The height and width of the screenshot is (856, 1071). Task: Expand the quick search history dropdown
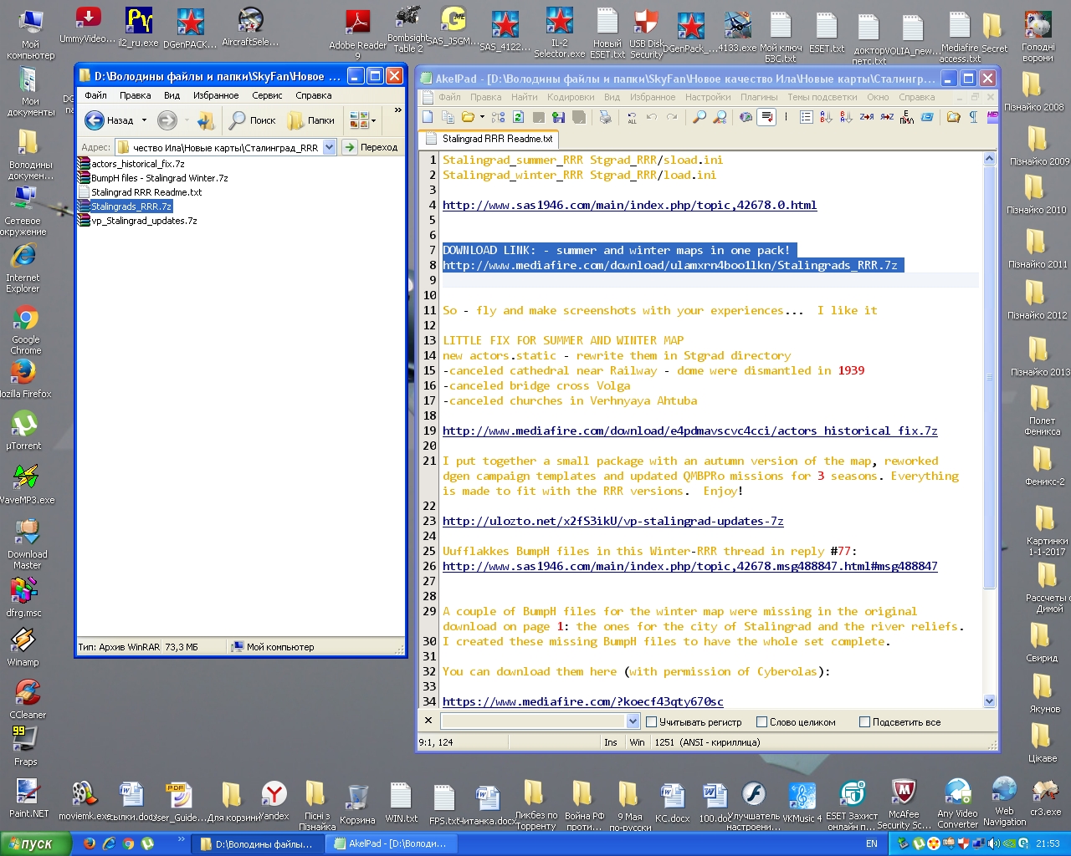tap(633, 721)
